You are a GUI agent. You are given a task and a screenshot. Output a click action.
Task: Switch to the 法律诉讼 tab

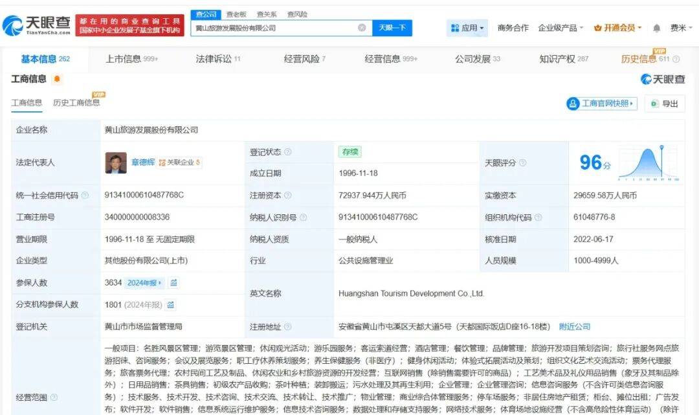point(218,59)
